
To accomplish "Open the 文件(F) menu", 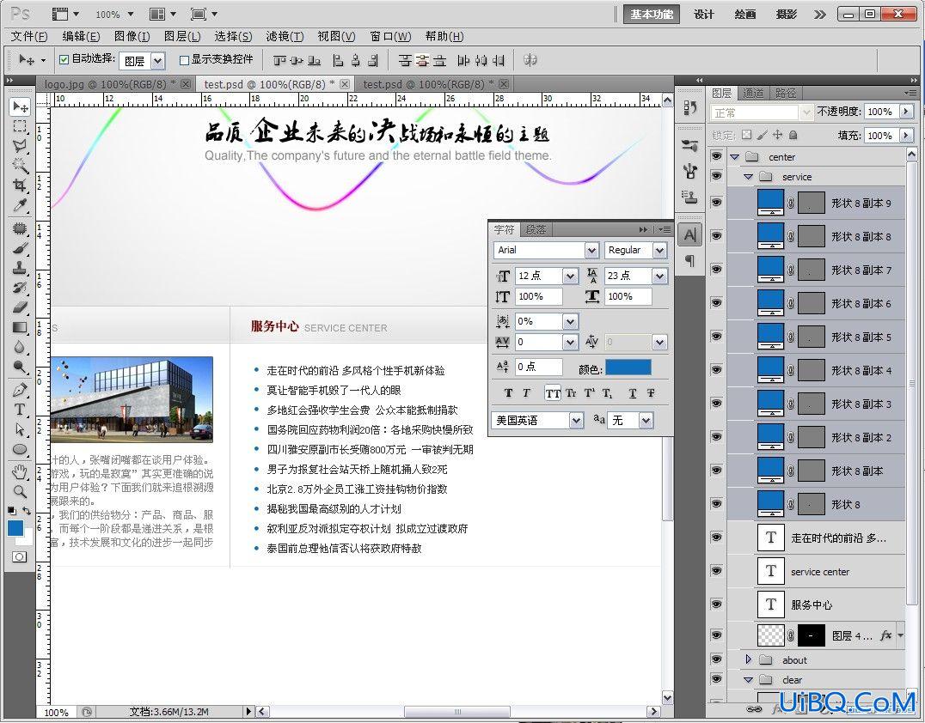I will [29, 37].
